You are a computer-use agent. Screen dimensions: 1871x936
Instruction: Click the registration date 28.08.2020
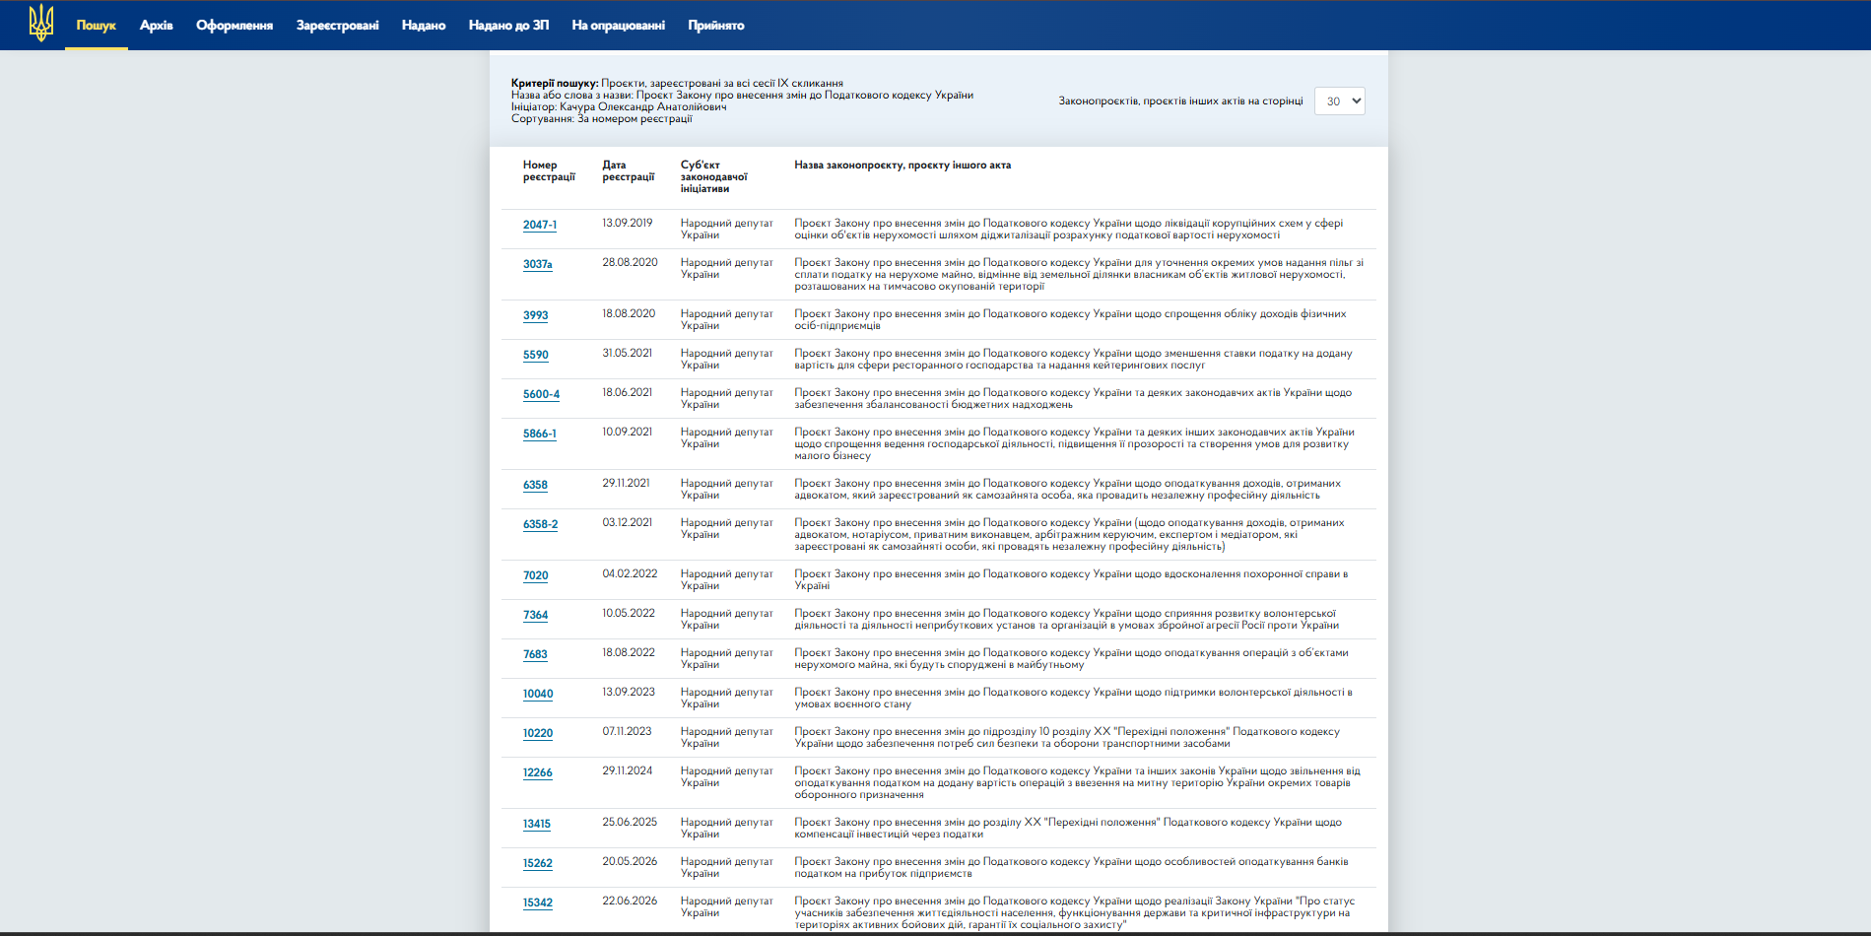[x=631, y=262]
